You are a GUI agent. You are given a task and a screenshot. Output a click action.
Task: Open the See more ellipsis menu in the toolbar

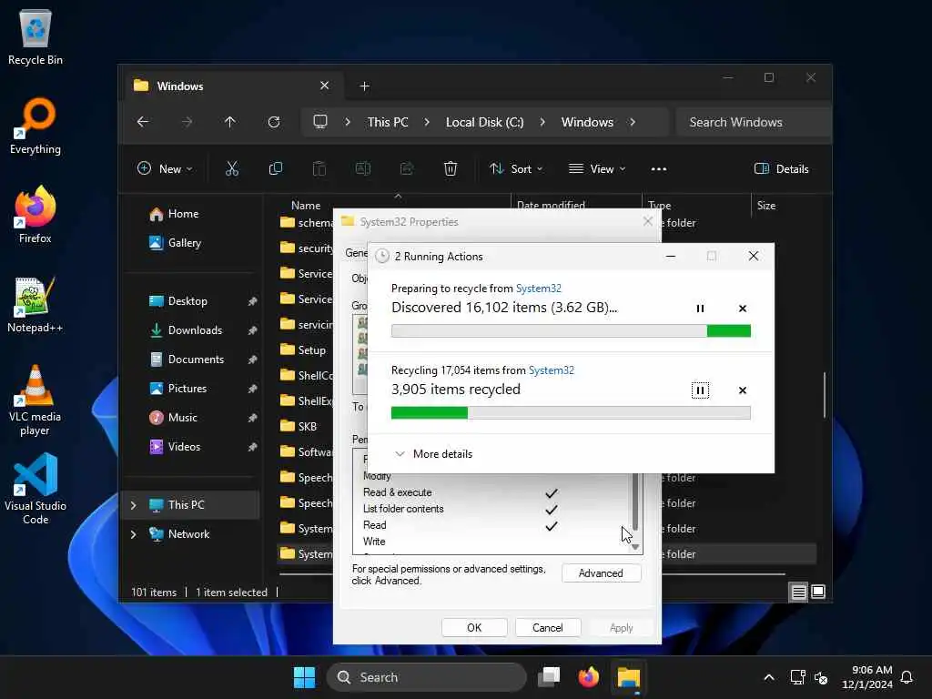[659, 168]
